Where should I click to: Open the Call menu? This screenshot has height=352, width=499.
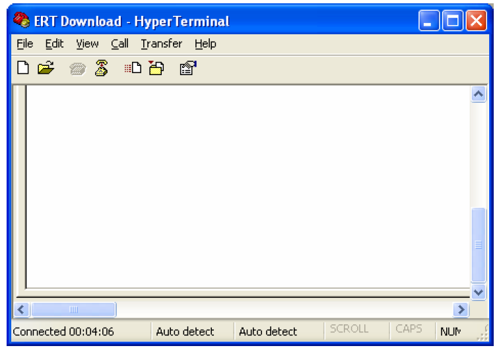tap(119, 44)
